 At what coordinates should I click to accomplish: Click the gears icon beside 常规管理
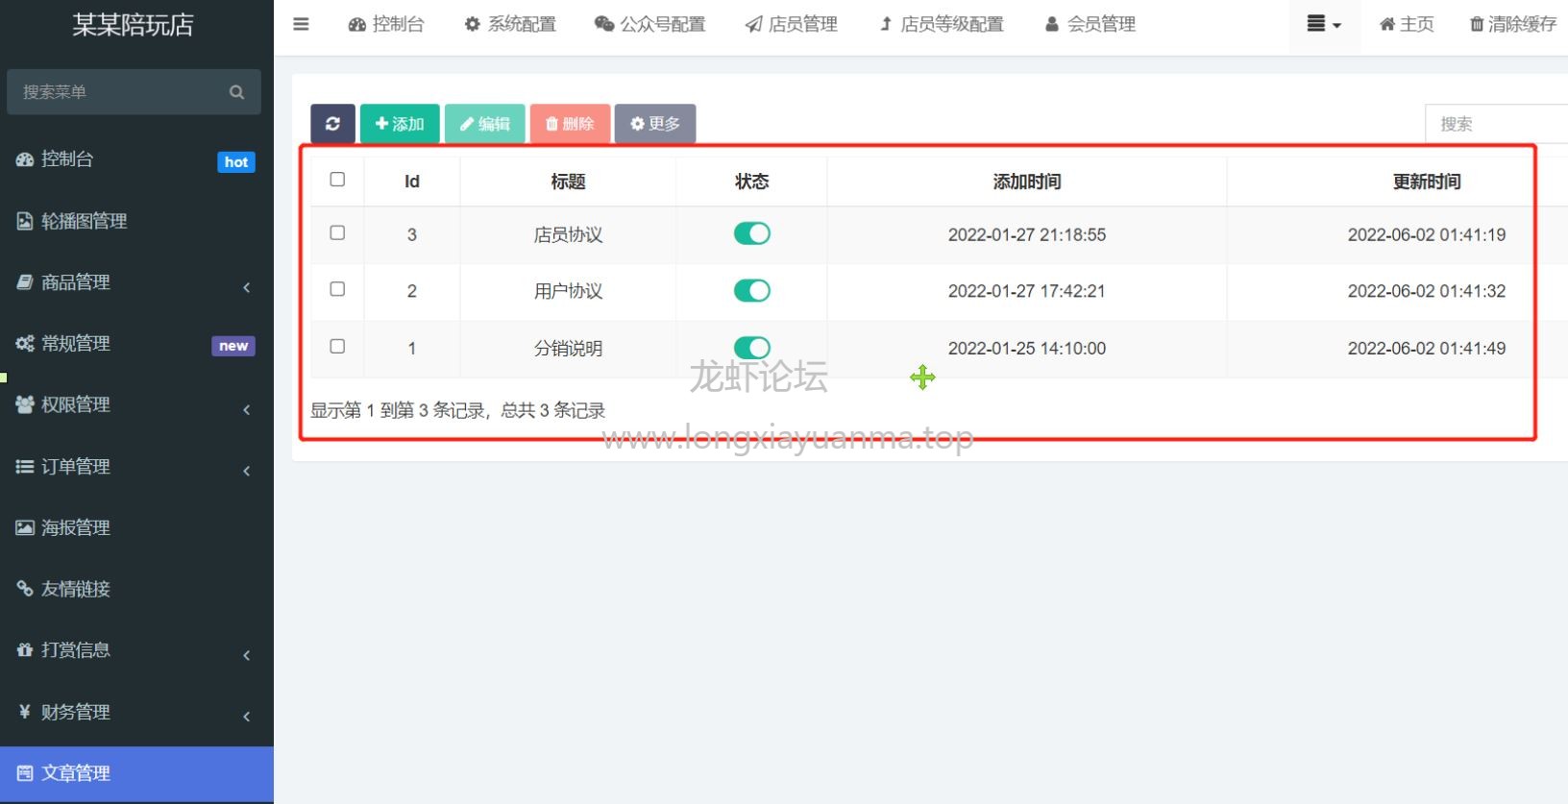tap(25, 344)
